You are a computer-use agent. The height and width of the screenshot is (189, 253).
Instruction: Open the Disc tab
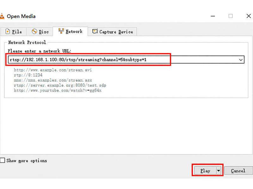[44, 32]
